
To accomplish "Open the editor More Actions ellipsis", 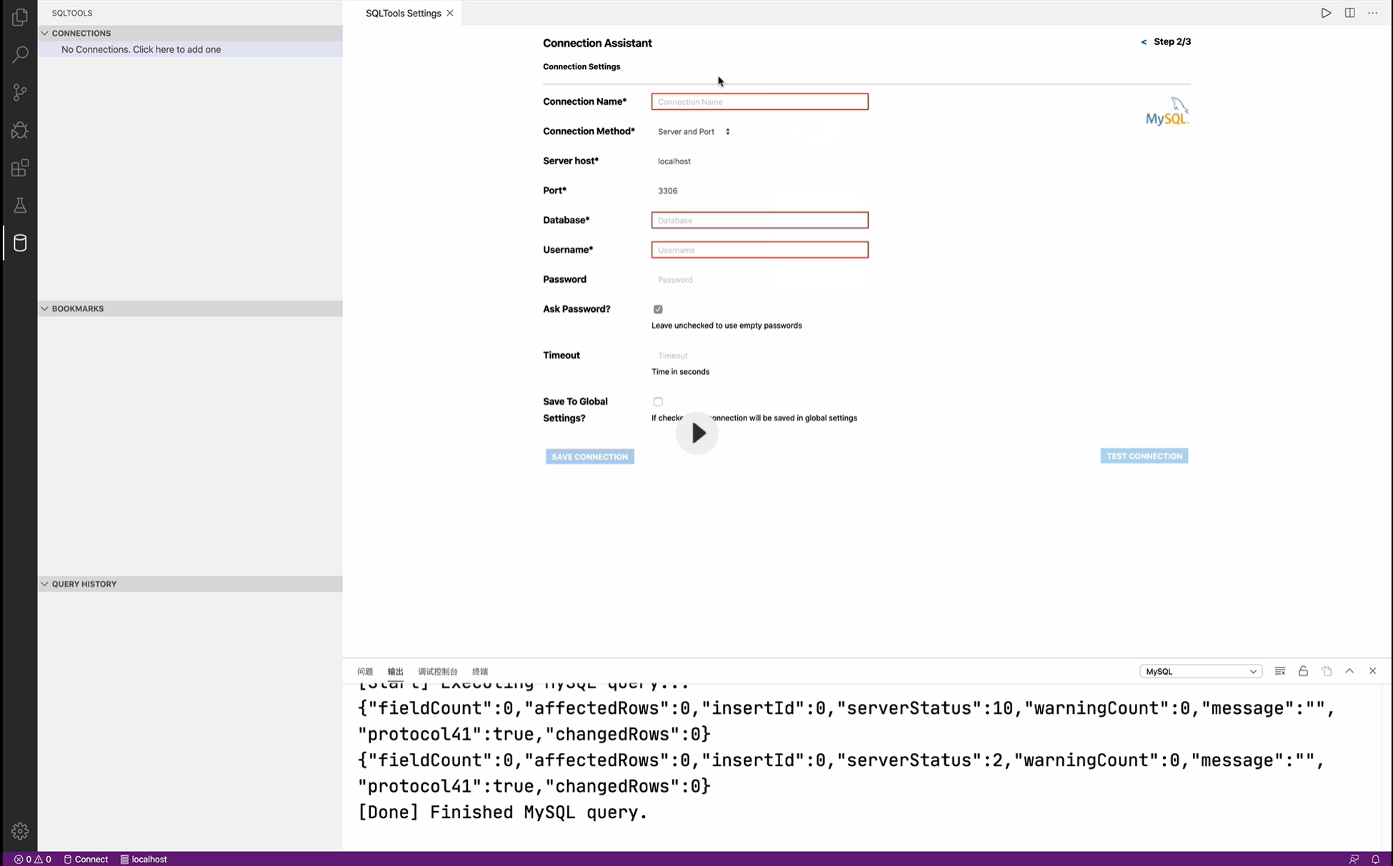I will (x=1373, y=13).
